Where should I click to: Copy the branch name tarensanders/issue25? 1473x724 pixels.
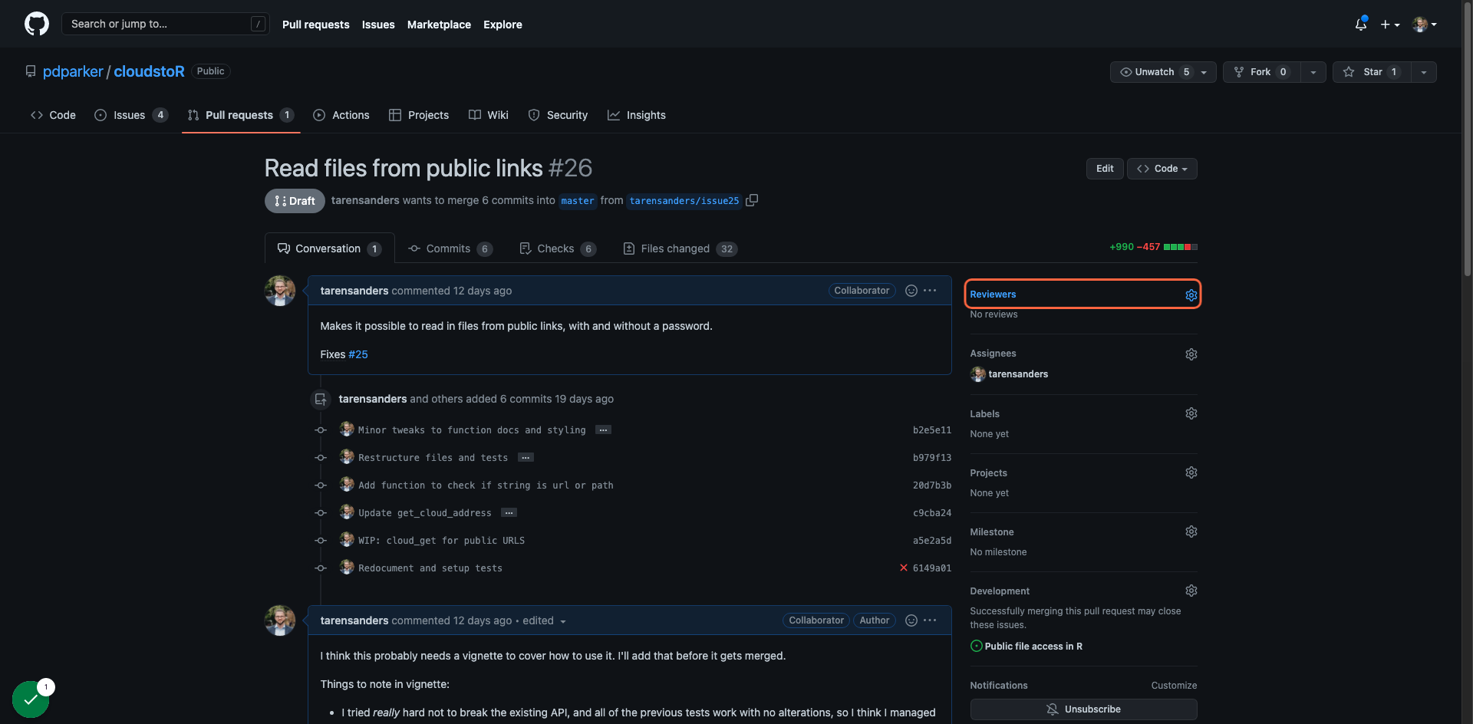coord(752,200)
